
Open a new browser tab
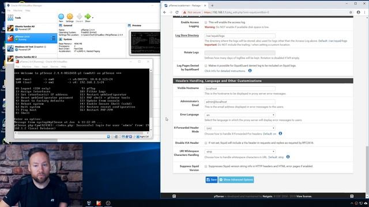pyautogui.click(x=212, y=5)
